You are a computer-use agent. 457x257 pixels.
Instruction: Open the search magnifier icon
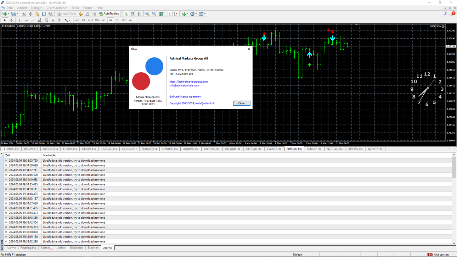pos(446,14)
